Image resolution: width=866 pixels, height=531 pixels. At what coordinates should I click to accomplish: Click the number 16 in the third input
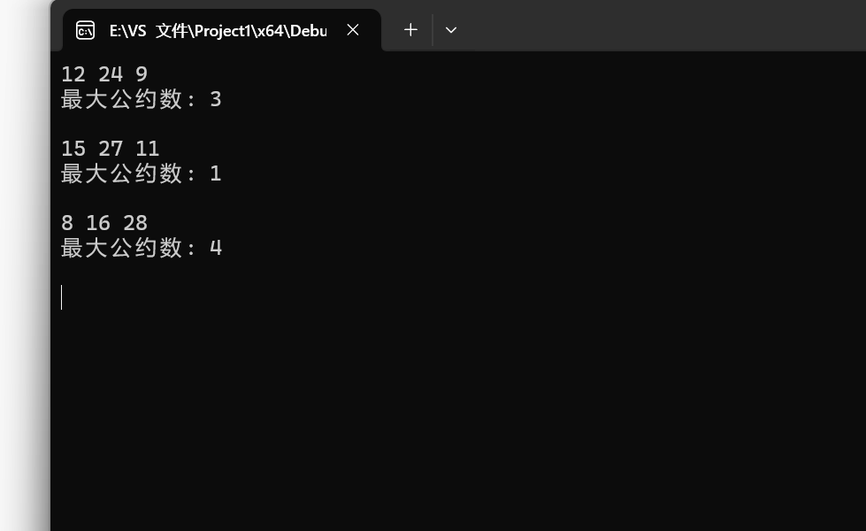pyautogui.click(x=98, y=223)
